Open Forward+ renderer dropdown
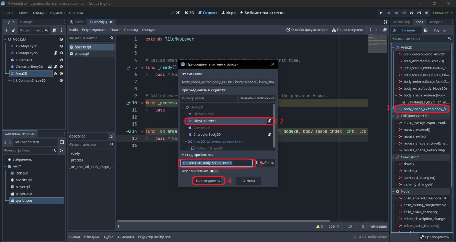456x242 pixels. coord(443,13)
